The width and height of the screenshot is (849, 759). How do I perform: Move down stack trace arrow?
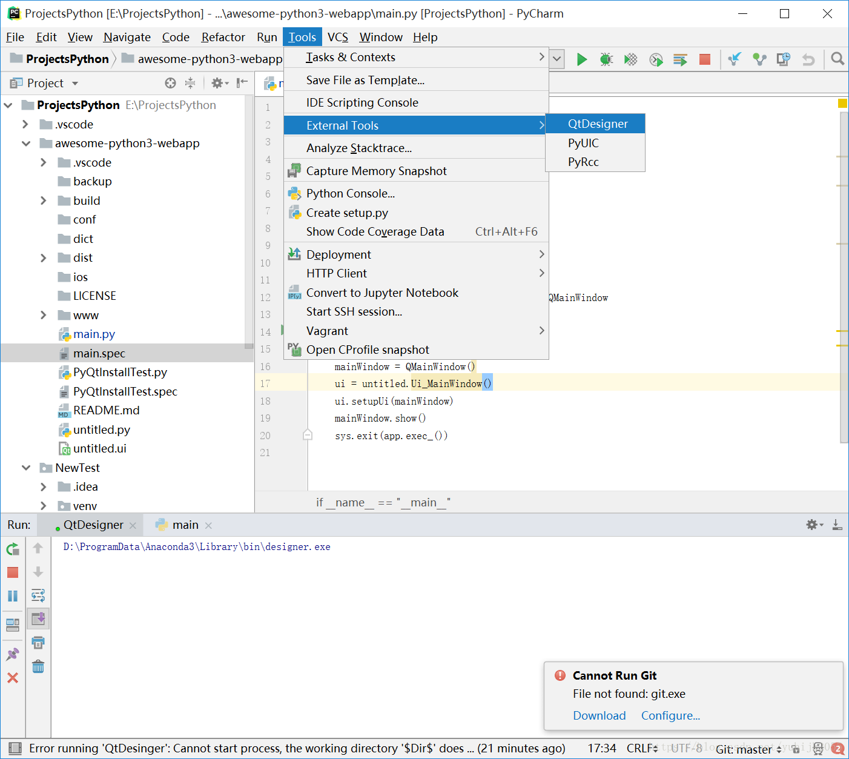tap(38, 572)
